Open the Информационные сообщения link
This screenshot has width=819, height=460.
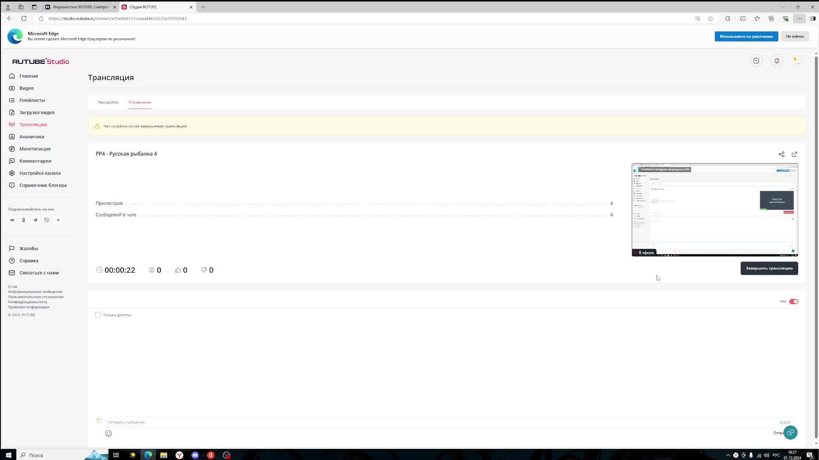point(35,292)
